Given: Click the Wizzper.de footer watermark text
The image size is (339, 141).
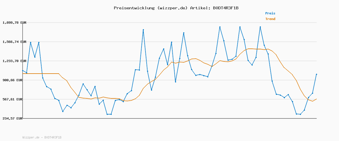Looking at the screenshot, I should click(31, 138).
